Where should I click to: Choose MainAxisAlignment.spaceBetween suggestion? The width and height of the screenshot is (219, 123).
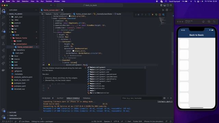[x=103, y=77]
